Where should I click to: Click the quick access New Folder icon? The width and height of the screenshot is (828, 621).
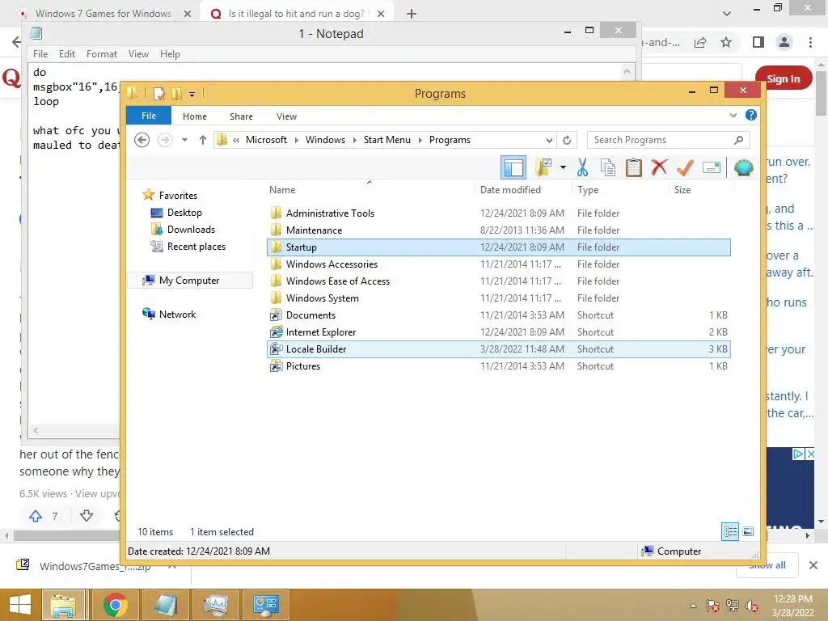(176, 94)
